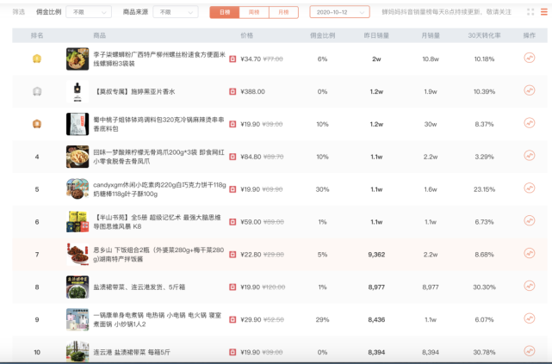Open trend chart for 半山书苑 row

[x=529, y=221]
